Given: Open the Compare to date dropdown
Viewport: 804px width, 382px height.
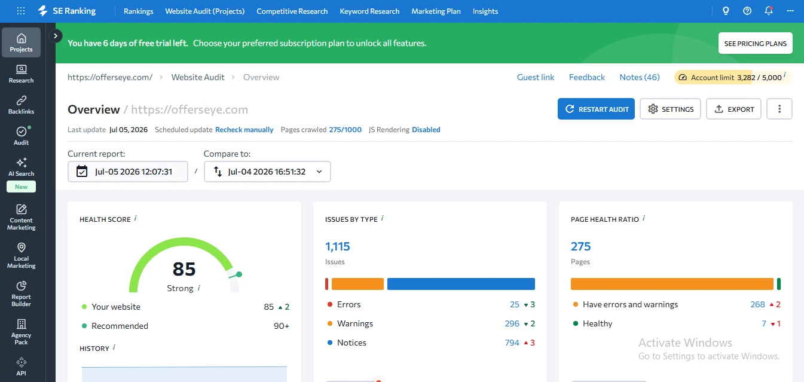Looking at the screenshot, I should pos(267,172).
